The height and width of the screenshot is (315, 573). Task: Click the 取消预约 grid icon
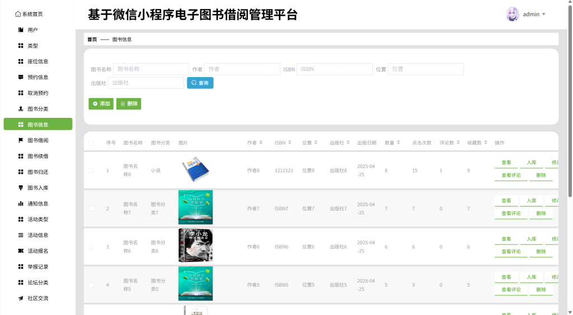(x=21, y=93)
